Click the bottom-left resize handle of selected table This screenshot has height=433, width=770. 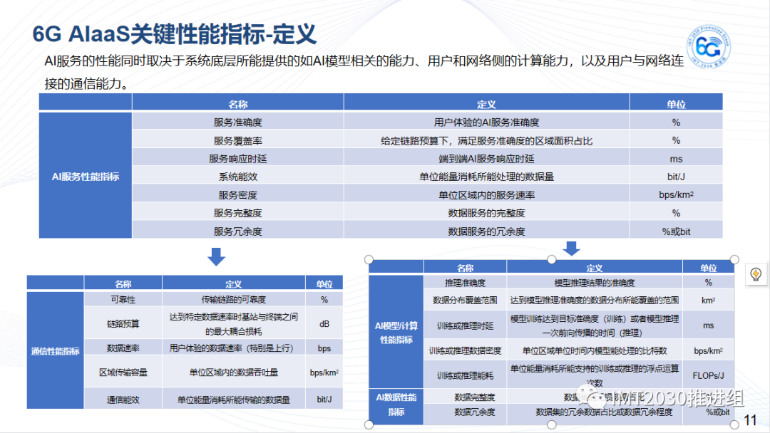coord(369,424)
